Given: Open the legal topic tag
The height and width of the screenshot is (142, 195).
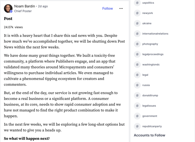Looking at the screenshot, I should click(x=145, y=75).
